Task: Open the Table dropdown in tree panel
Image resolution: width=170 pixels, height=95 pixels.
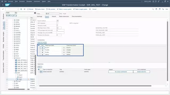Action: tap(15, 13)
